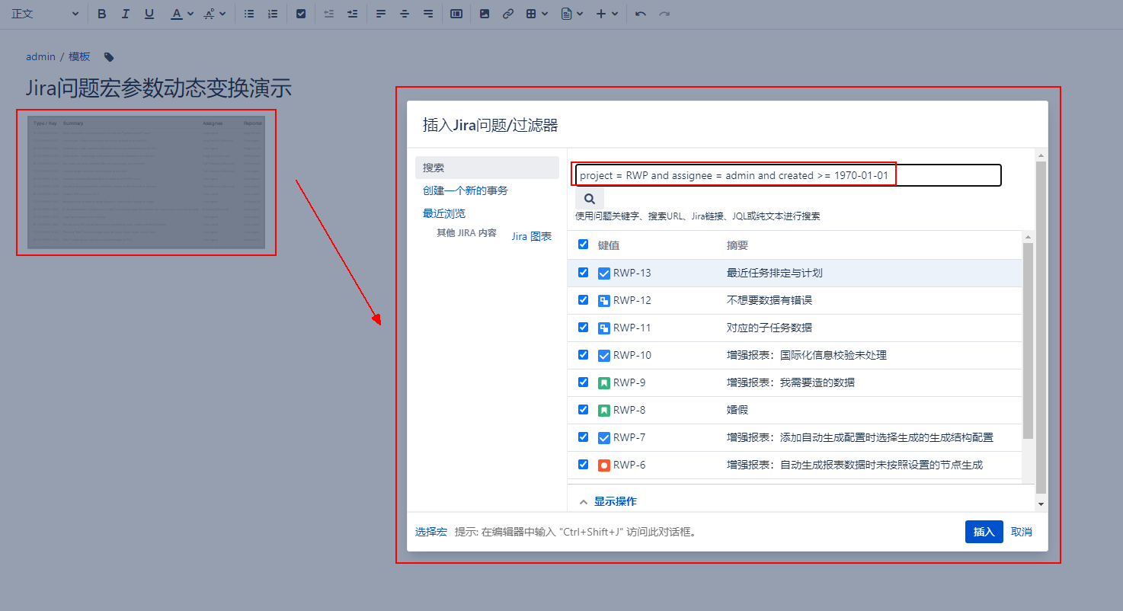The height and width of the screenshot is (611, 1123).
Task: Click the italic formatting icon
Action: [126, 14]
